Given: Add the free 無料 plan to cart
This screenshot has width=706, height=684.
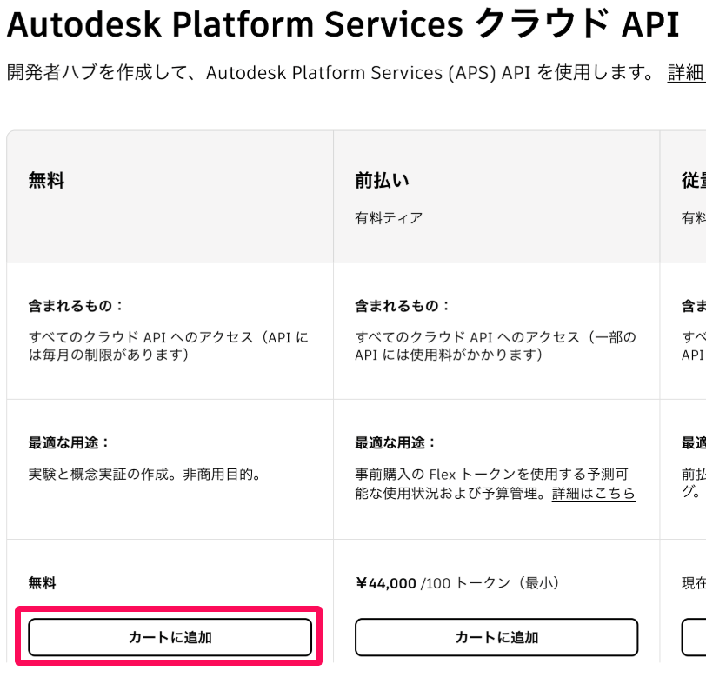Looking at the screenshot, I should pos(170,637).
